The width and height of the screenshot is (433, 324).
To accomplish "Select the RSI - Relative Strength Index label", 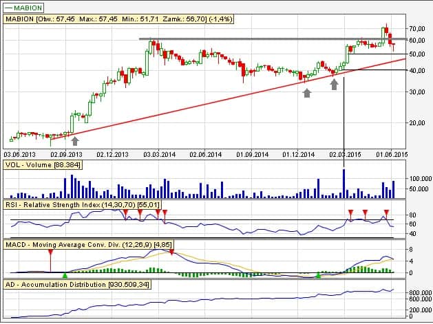I will tap(83, 204).
